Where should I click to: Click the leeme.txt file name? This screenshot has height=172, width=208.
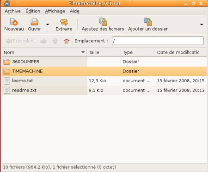[23, 81]
